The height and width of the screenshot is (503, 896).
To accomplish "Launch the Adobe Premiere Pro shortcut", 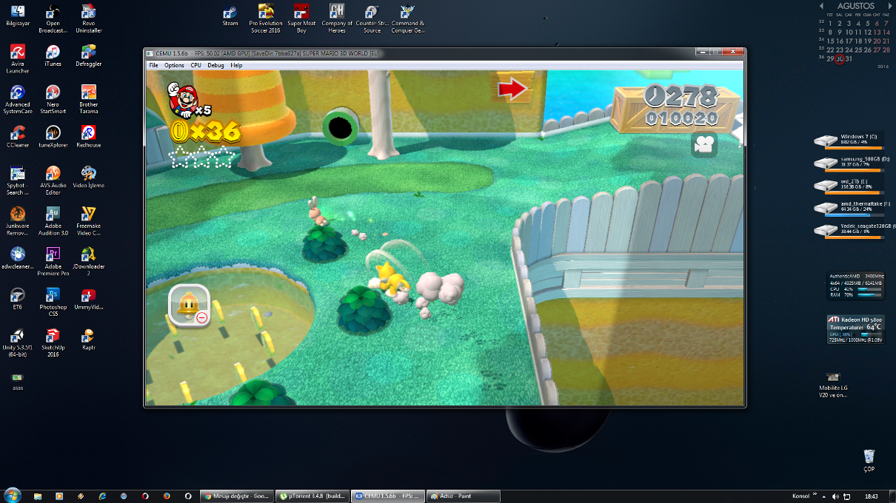I will click(x=53, y=261).
